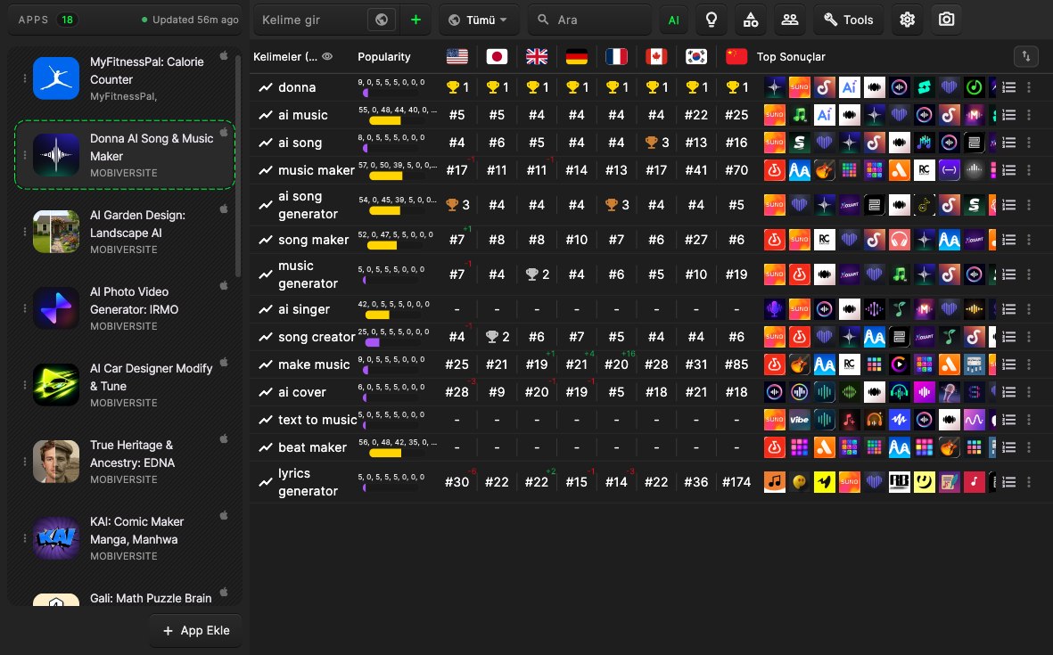Open trend chart for song maker keyword

click(x=266, y=240)
